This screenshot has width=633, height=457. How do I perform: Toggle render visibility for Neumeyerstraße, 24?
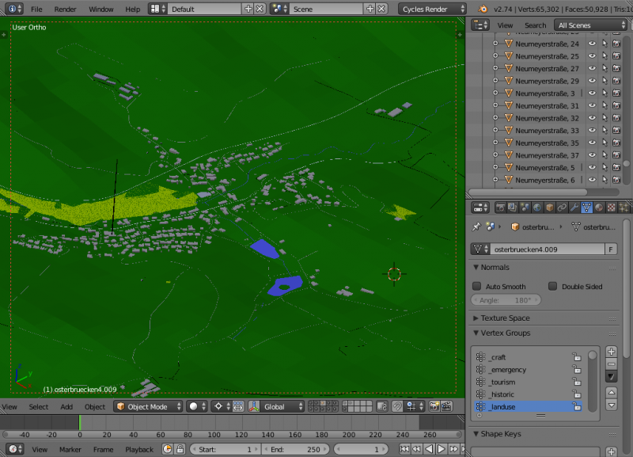coord(616,44)
